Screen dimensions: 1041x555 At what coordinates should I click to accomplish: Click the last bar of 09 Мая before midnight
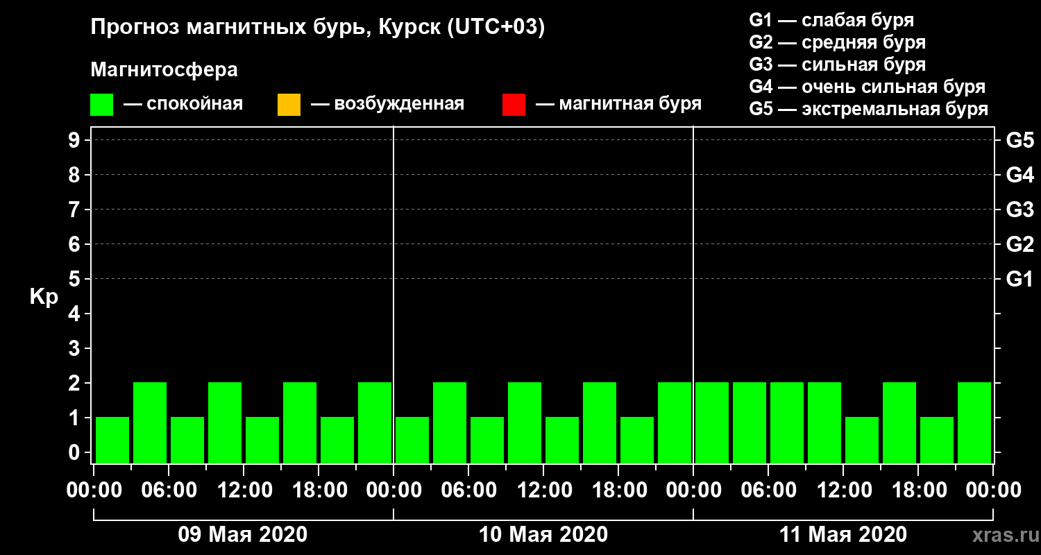click(375, 422)
